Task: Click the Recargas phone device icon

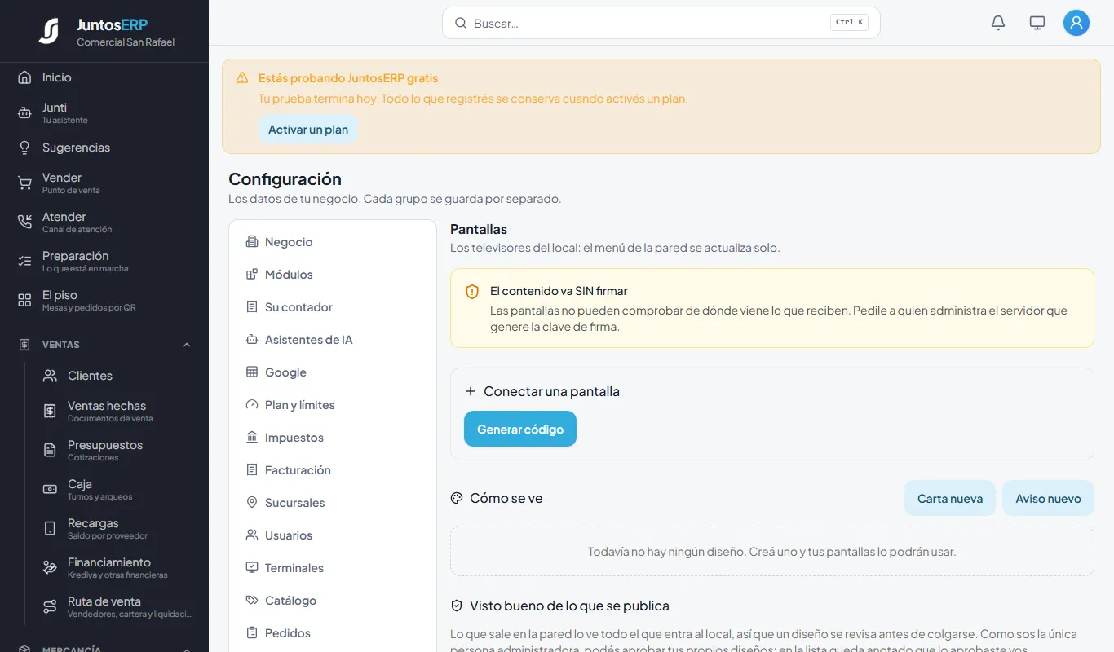Action: click(50, 529)
